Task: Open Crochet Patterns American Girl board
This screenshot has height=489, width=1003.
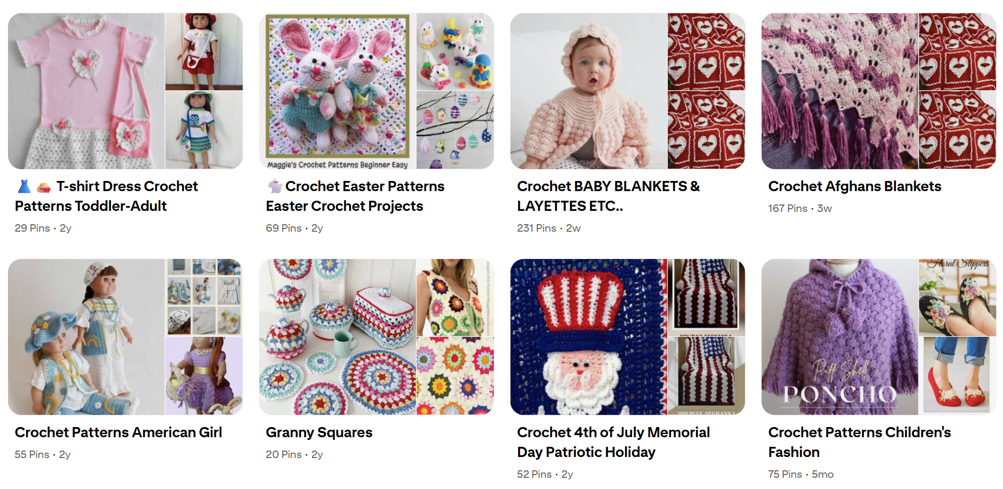Action: (118, 432)
